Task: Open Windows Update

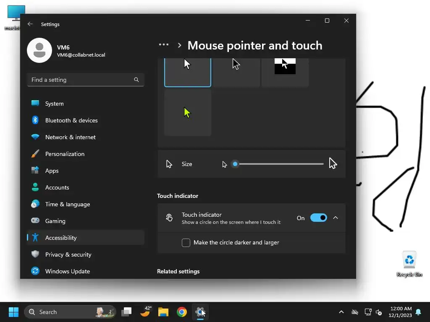Action: click(86, 271)
